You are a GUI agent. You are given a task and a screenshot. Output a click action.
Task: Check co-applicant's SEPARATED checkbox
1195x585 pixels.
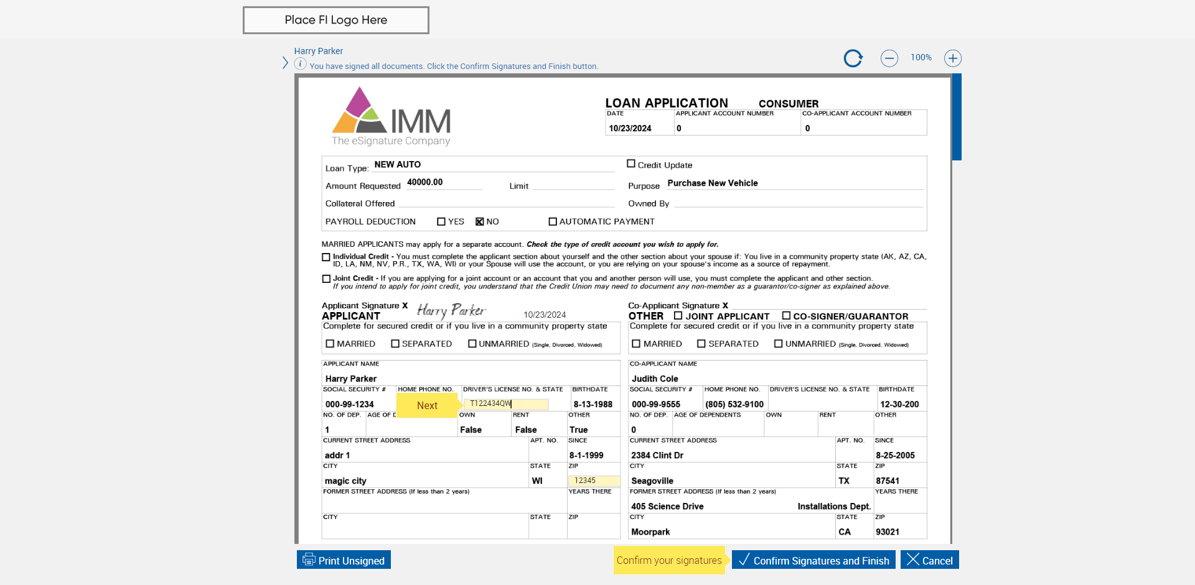[701, 344]
